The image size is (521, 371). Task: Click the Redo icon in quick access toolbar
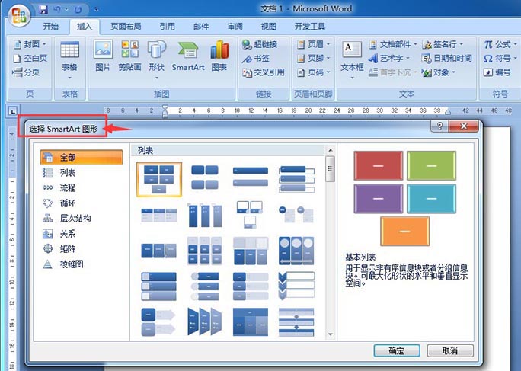(78, 10)
